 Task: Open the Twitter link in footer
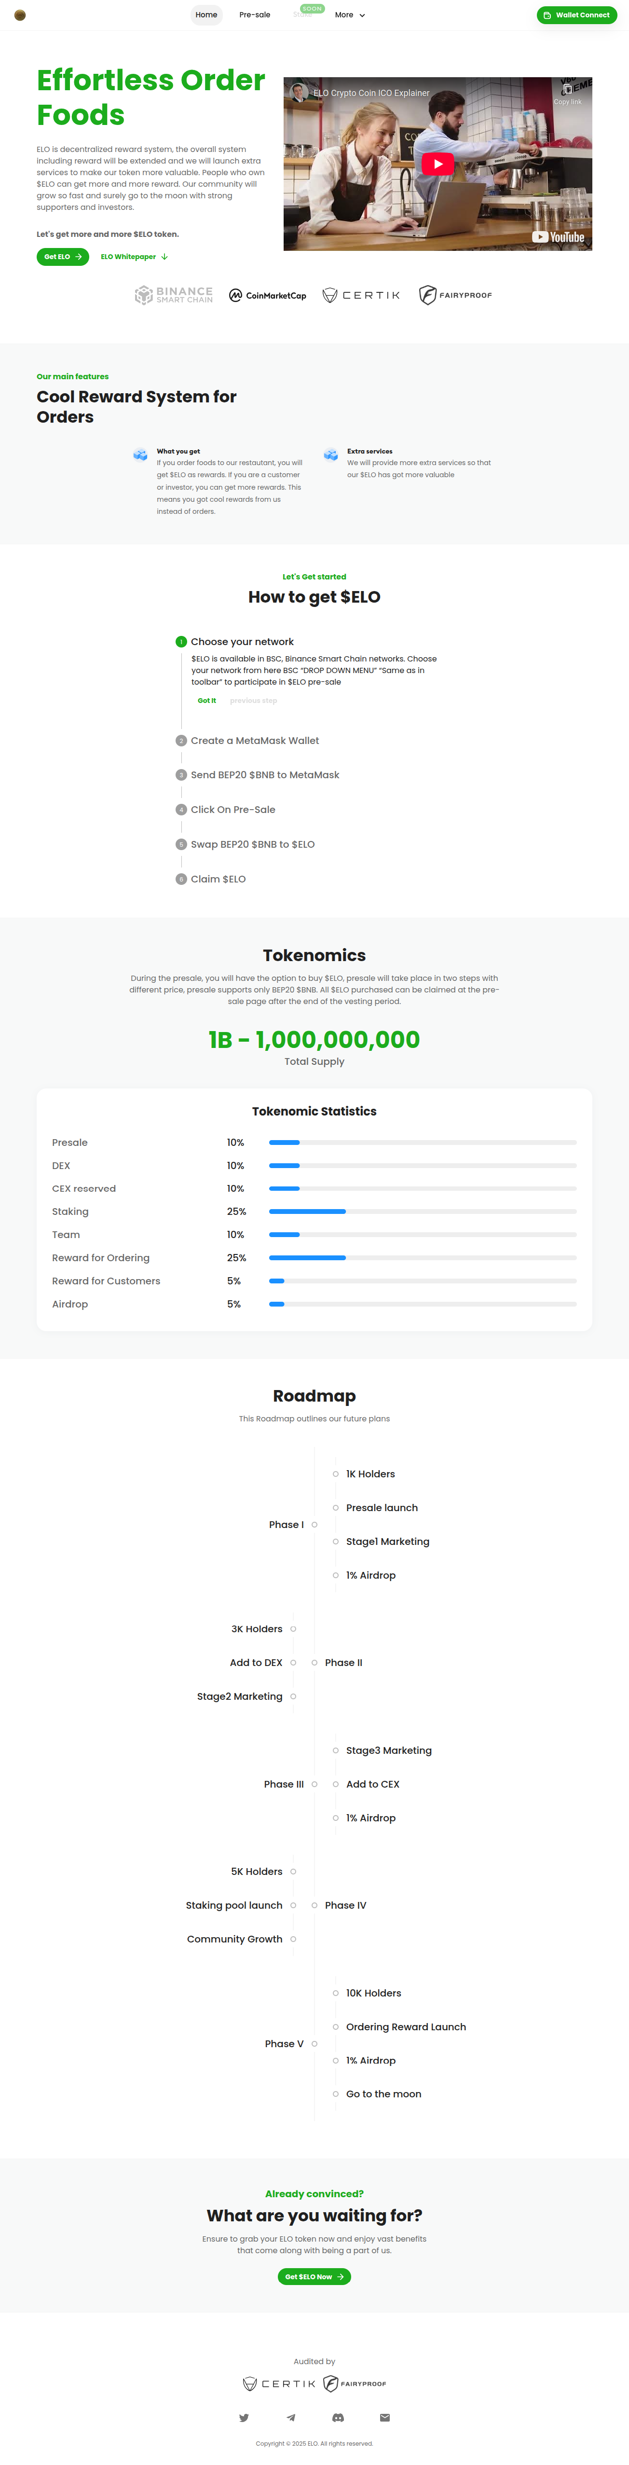click(244, 2417)
